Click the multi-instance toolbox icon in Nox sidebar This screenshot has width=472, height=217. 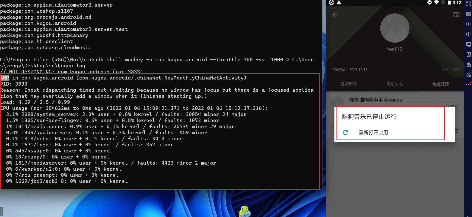(x=468, y=65)
